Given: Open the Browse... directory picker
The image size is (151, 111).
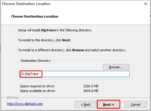Looking at the screenshot, I should tap(116, 67).
